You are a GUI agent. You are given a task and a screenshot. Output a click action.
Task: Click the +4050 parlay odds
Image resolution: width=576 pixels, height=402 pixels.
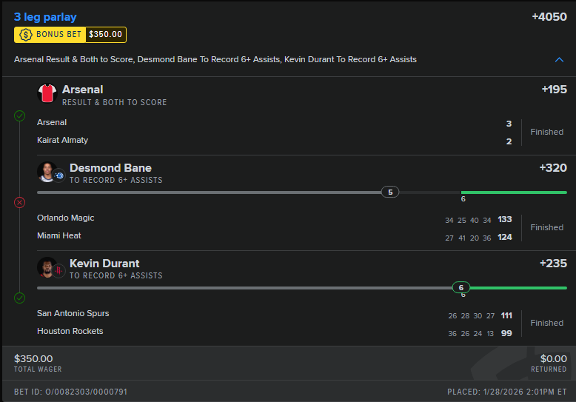tap(549, 17)
